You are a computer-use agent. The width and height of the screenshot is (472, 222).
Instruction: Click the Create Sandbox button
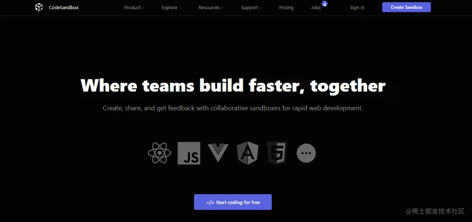pyautogui.click(x=406, y=7)
